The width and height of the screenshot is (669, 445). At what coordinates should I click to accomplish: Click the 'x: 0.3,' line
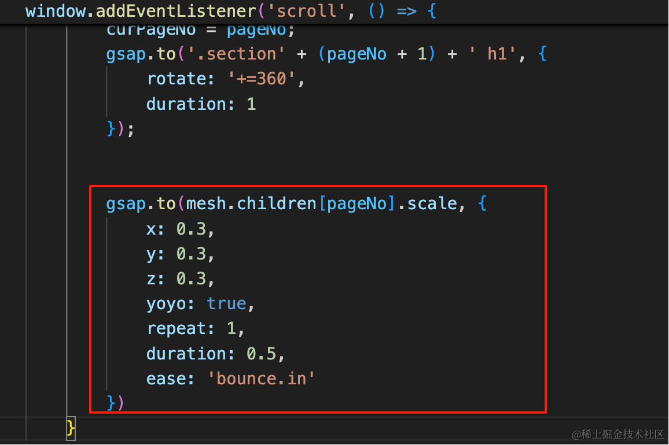180,229
